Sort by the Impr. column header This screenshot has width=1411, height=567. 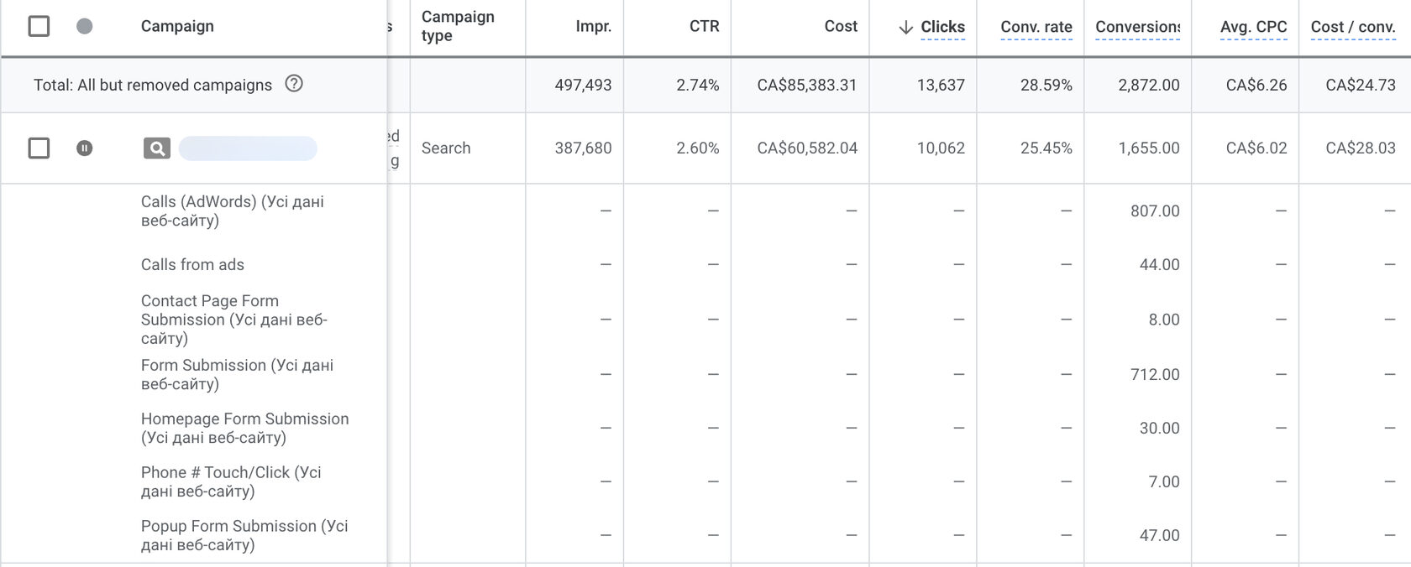(594, 26)
